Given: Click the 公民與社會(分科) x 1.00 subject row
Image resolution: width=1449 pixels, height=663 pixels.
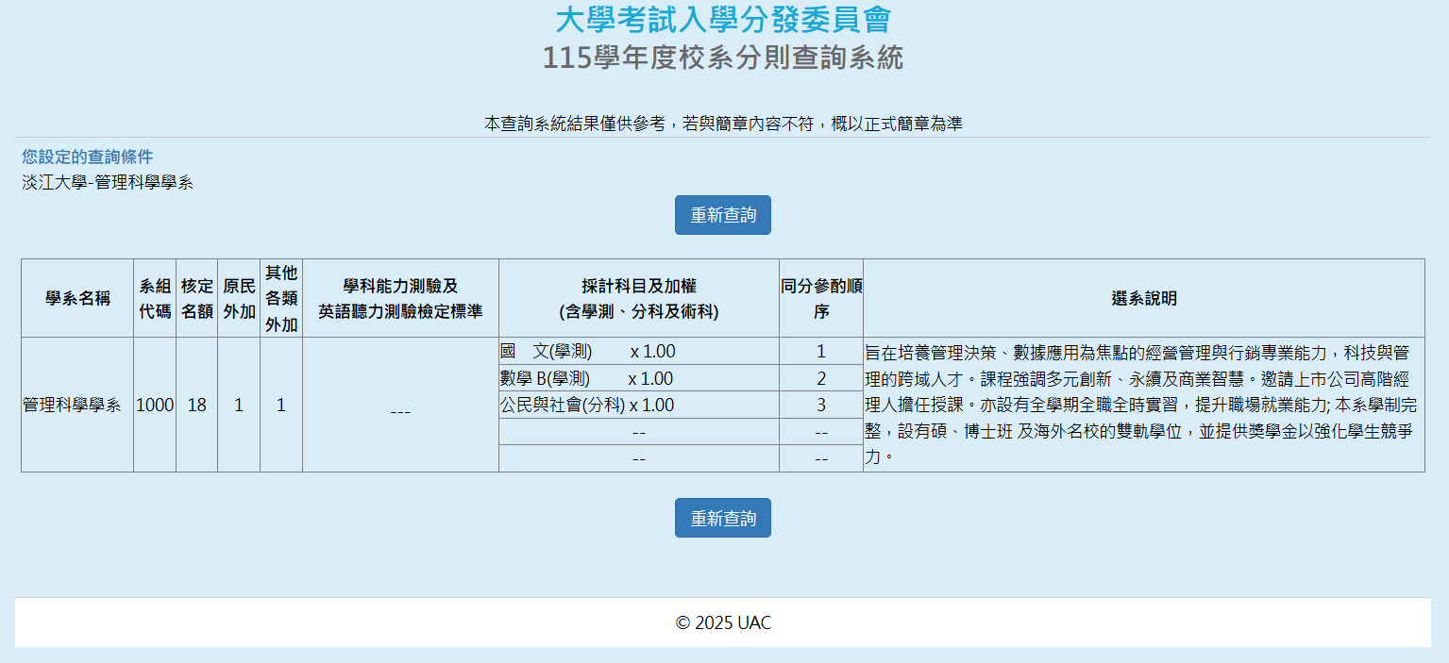Looking at the screenshot, I should (x=587, y=406).
